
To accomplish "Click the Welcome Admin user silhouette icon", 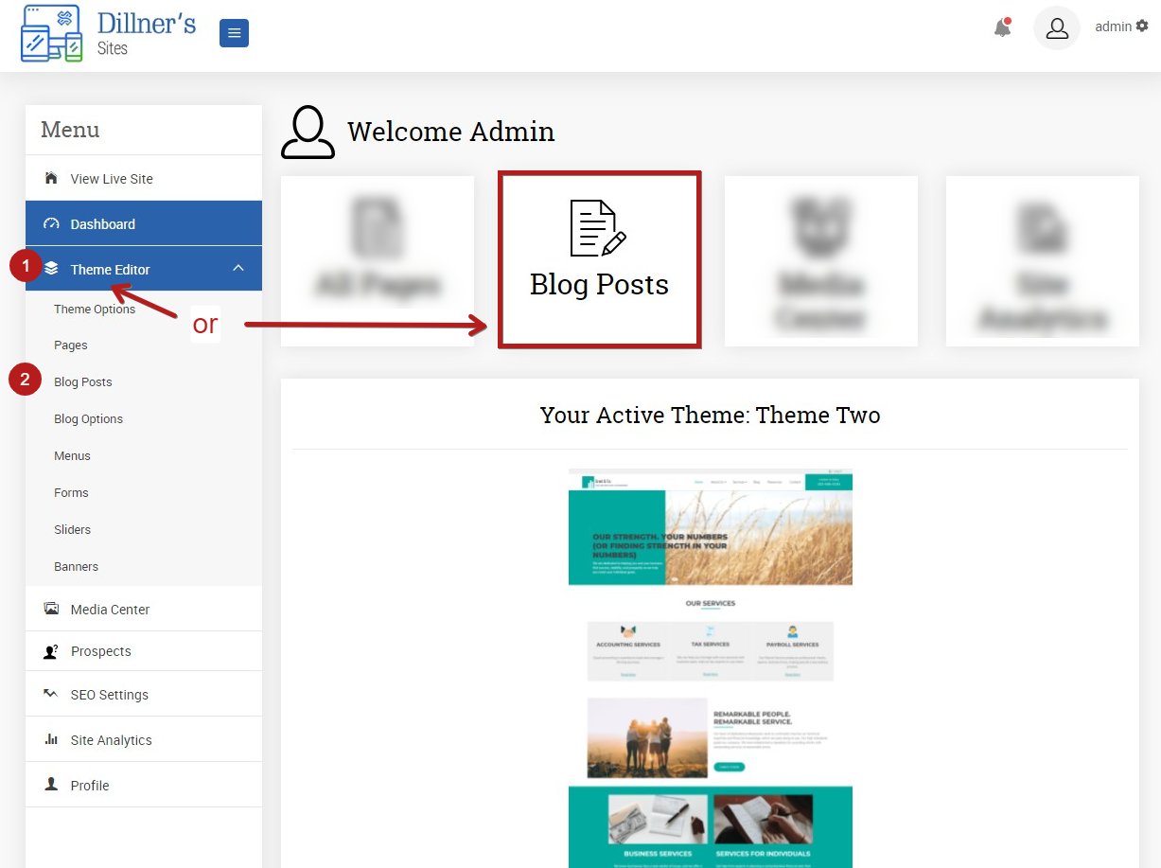I will coord(308,132).
